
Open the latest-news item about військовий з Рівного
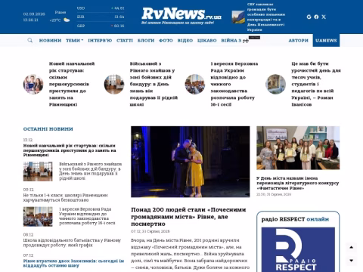pos(90,172)
